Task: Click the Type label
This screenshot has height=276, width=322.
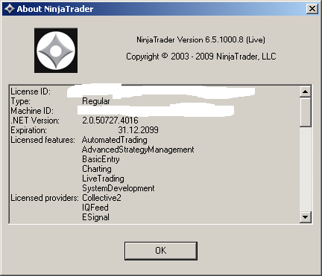Action: click(x=20, y=101)
